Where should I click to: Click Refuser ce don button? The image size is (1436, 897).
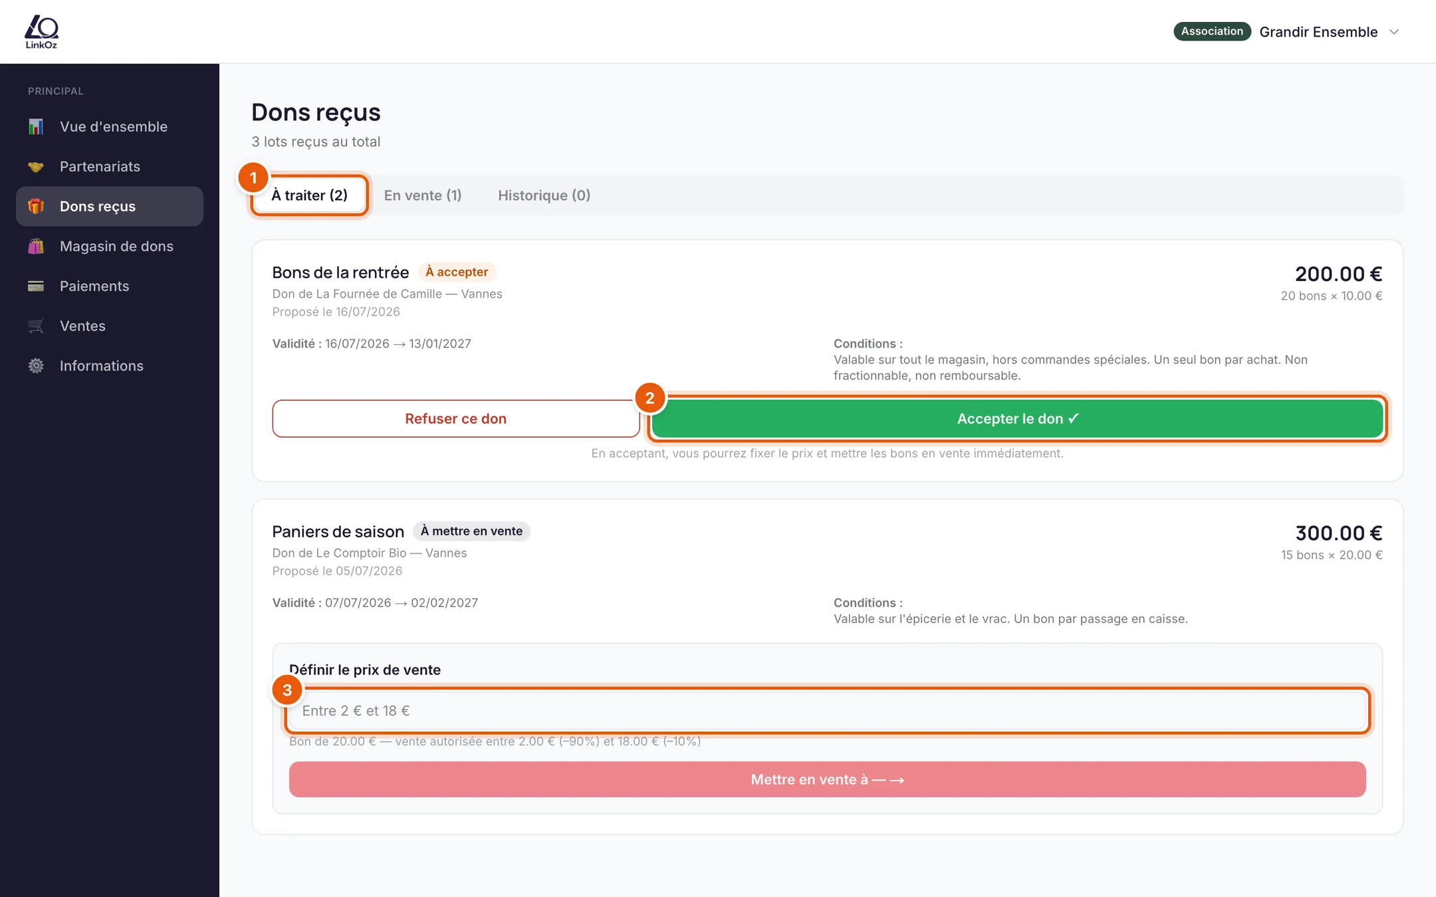(x=455, y=419)
